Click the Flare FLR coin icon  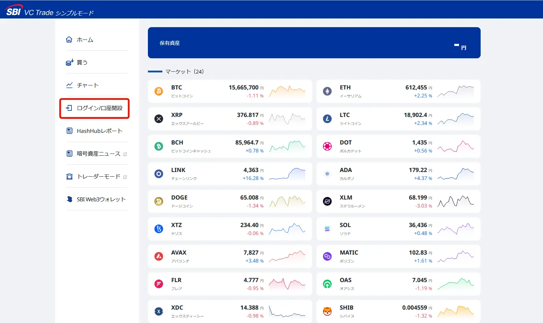coord(159,284)
